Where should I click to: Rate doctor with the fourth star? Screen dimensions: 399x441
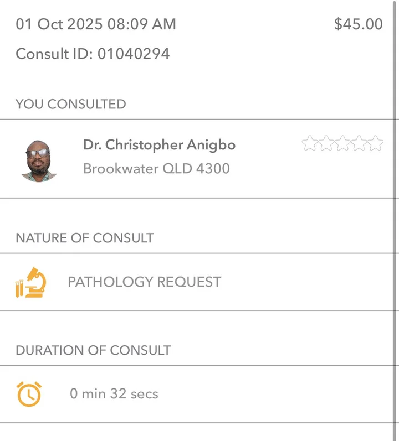359,143
